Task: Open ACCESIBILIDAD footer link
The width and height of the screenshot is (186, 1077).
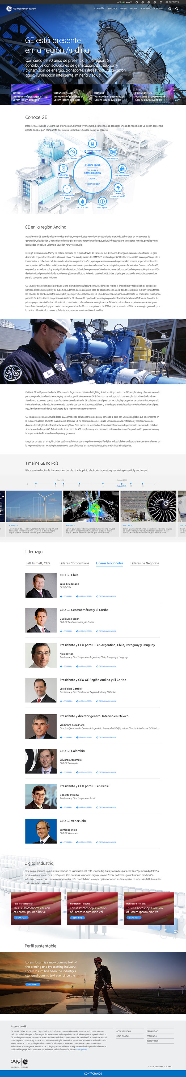Action: (x=124, y=1031)
